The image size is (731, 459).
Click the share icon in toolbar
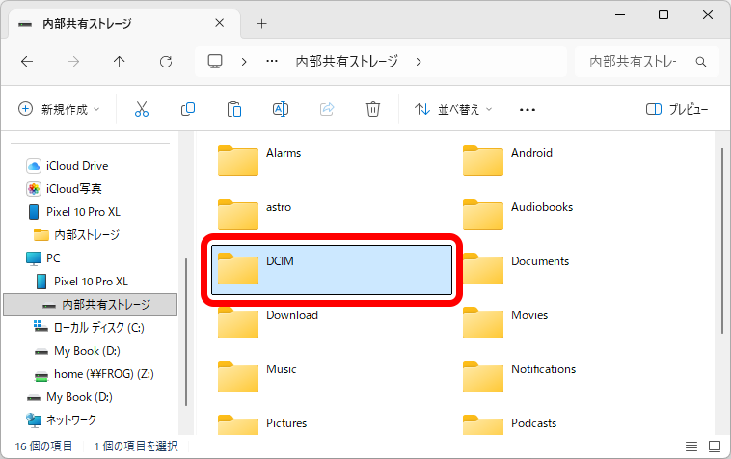(327, 109)
